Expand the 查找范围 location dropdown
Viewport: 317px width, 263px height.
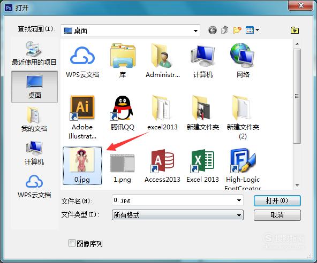point(195,31)
